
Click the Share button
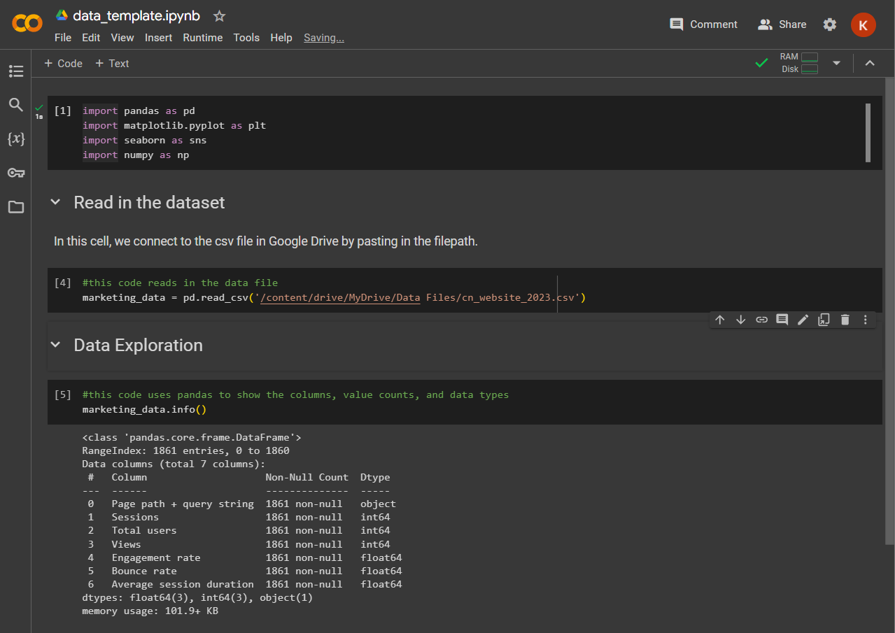coord(782,24)
